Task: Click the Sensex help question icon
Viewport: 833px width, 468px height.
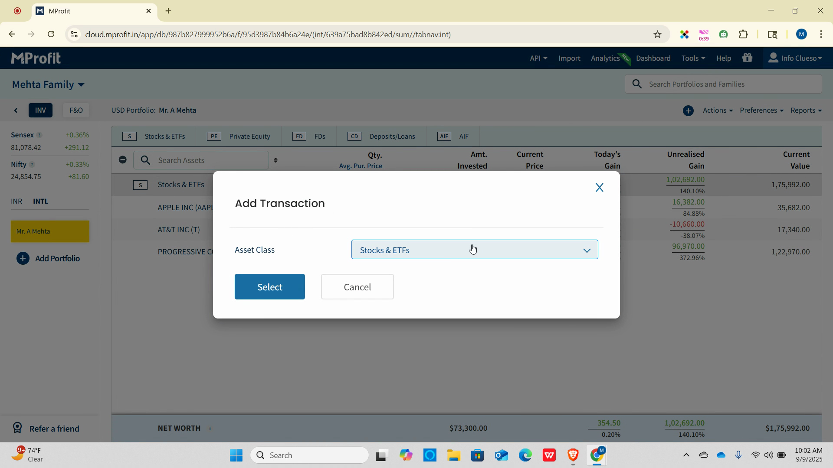Action: click(39, 135)
